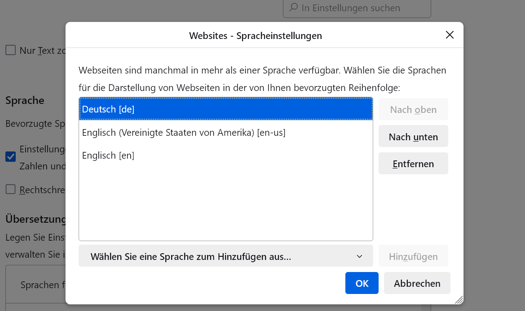Confirm the dialog with OK
525x311 pixels.
(362, 283)
